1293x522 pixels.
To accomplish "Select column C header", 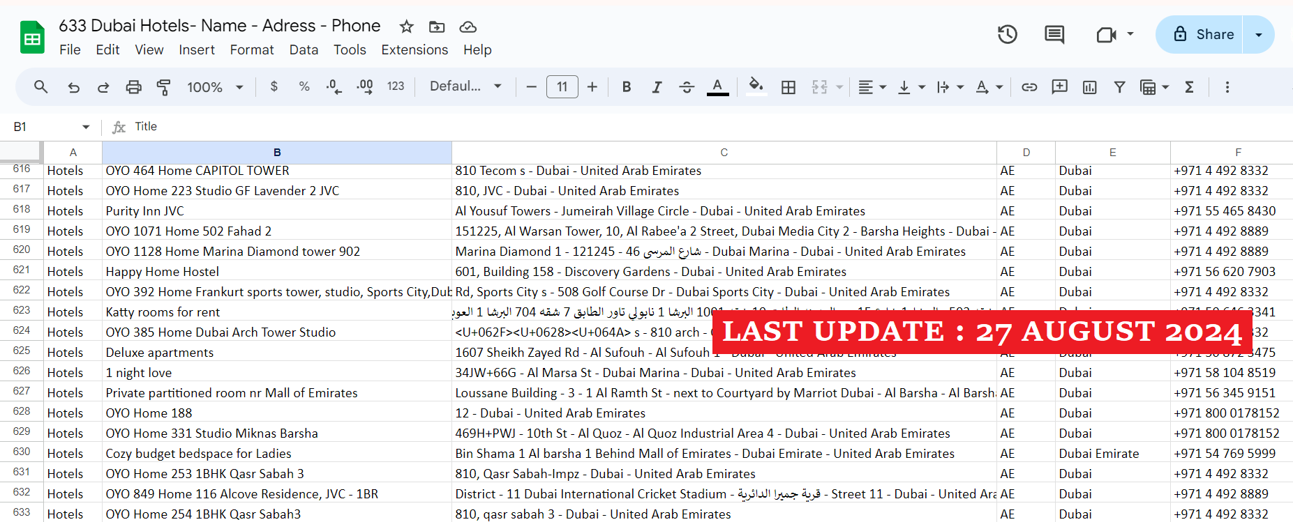I will 724,152.
